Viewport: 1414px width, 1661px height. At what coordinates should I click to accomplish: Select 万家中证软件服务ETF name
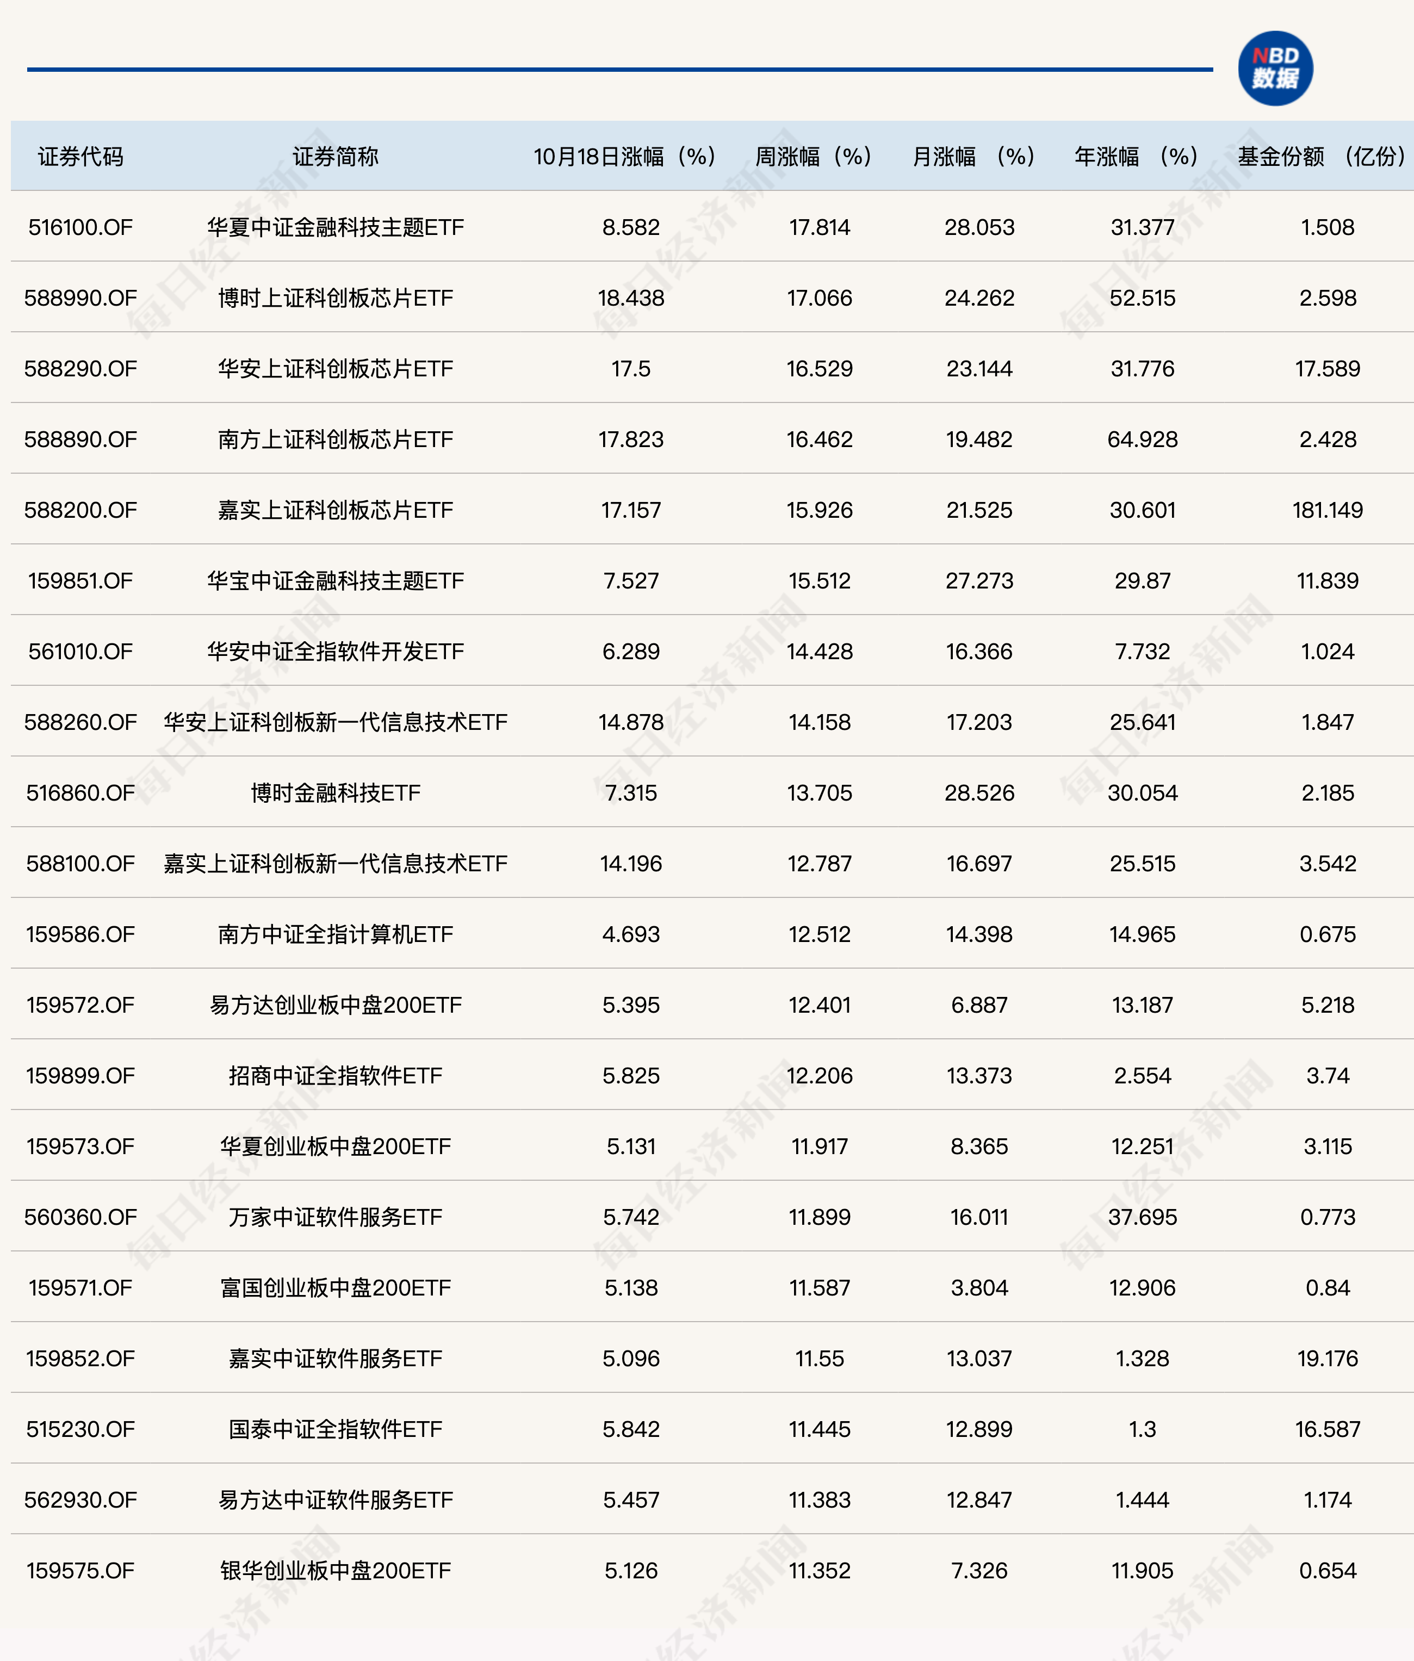pyautogui.click(x=335, y=1217)
